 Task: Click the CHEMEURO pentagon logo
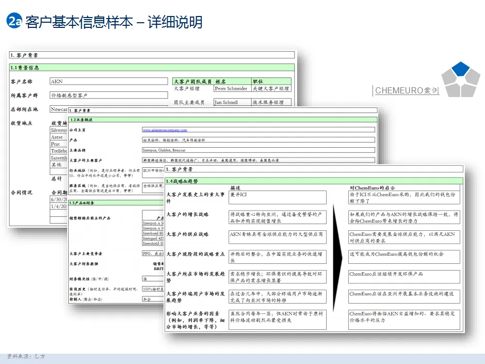pos(461,79)
